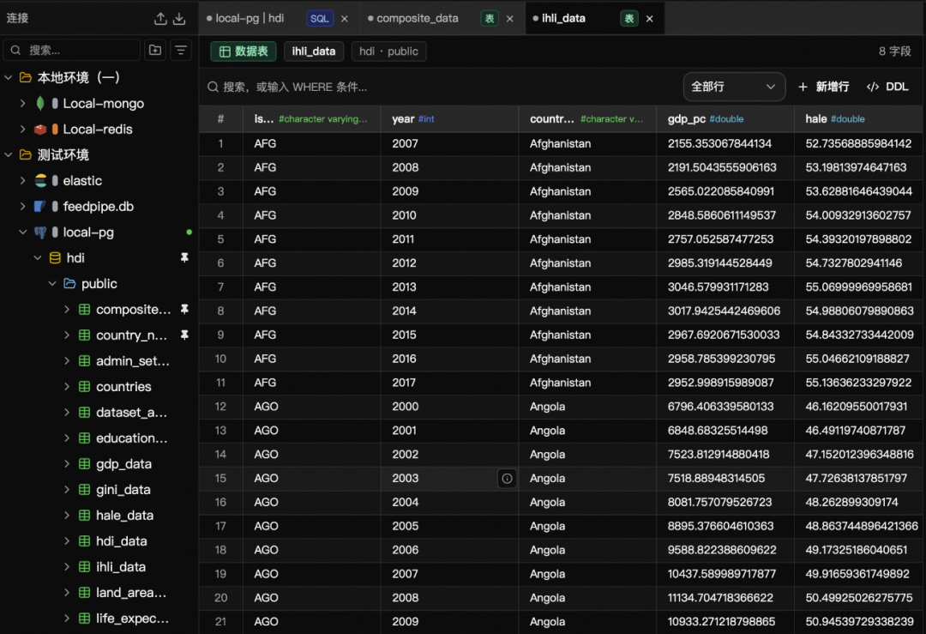Screen dimensions: 926x634
Task: Close the ihli_data tab
Action: click(650, 19)
